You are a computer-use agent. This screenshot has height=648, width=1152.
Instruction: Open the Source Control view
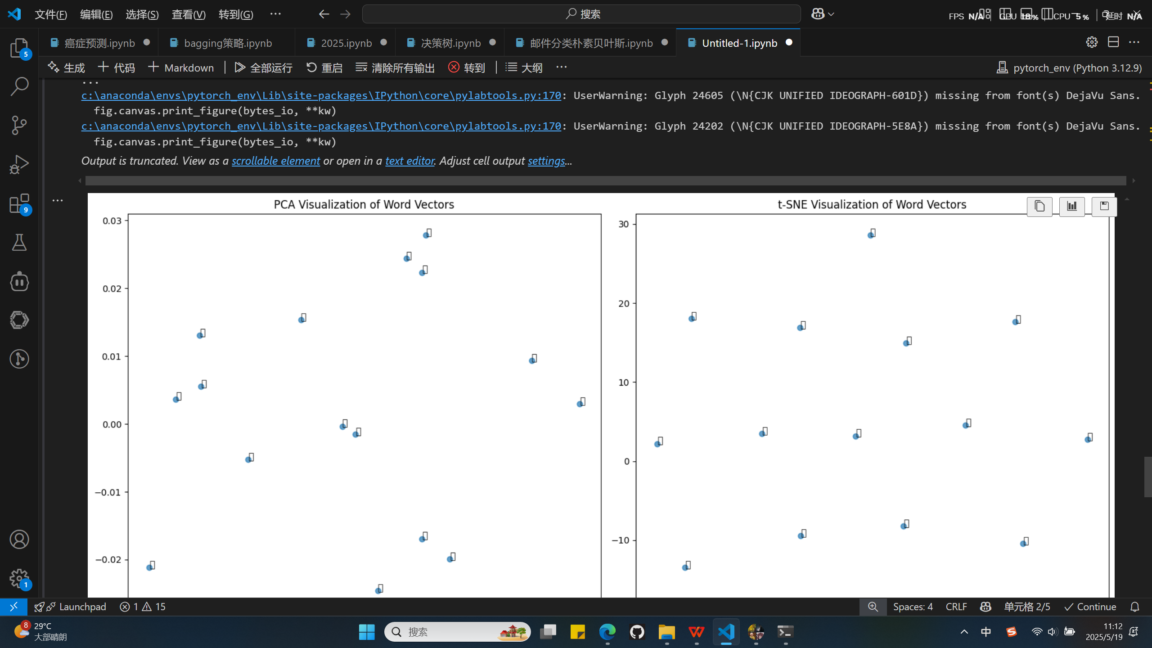tap(19, 125)
